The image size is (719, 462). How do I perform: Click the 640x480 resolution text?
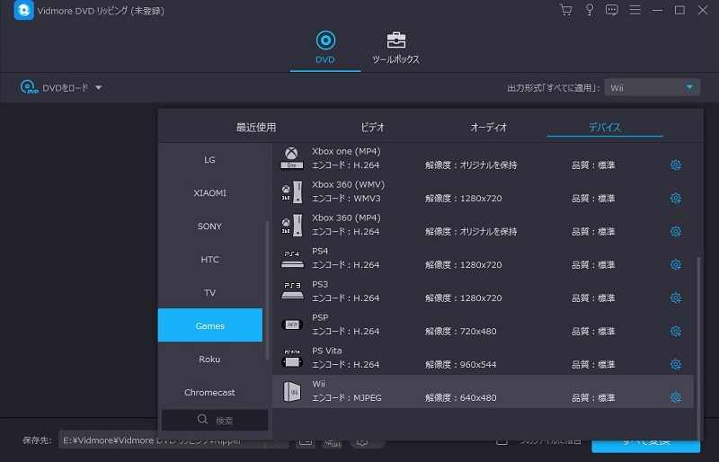click(478, 398)
